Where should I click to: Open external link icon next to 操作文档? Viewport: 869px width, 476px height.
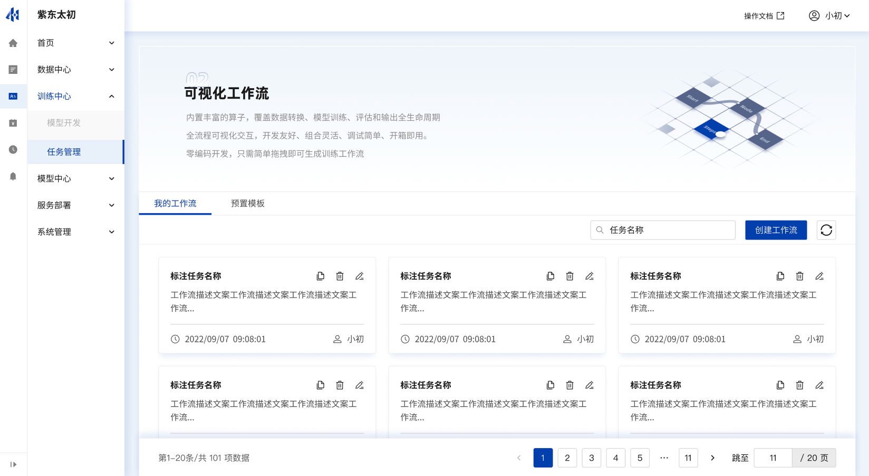pyautogui.click(x=780, y=16)
